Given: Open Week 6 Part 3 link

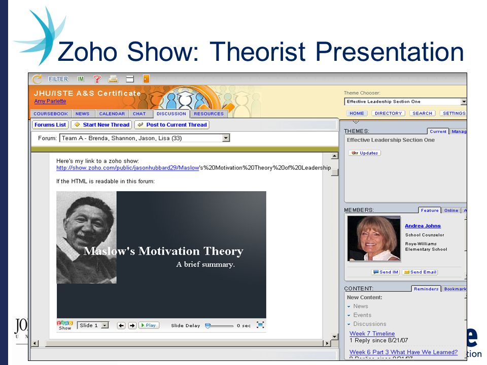Looking at the screenshot, I should pyautogui.click(x=403, y=352).
